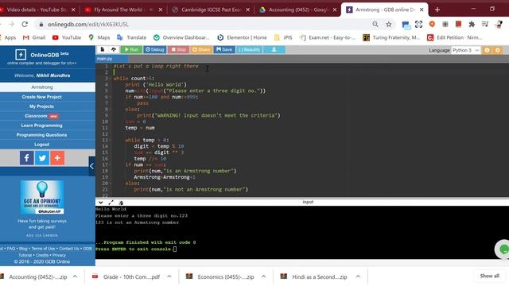Expand options for Accounting (0452) zip download
Screen dimensions: 509x286
(x=75, y=276)
